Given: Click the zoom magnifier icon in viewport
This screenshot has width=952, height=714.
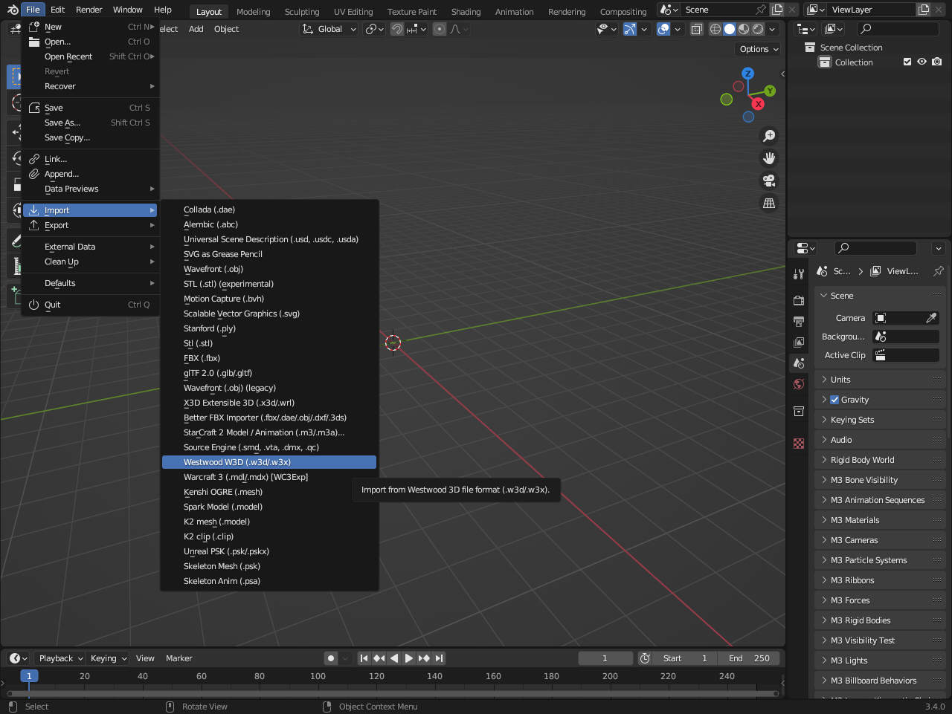Looking at the screenshot, I should [x=769, y=136].
